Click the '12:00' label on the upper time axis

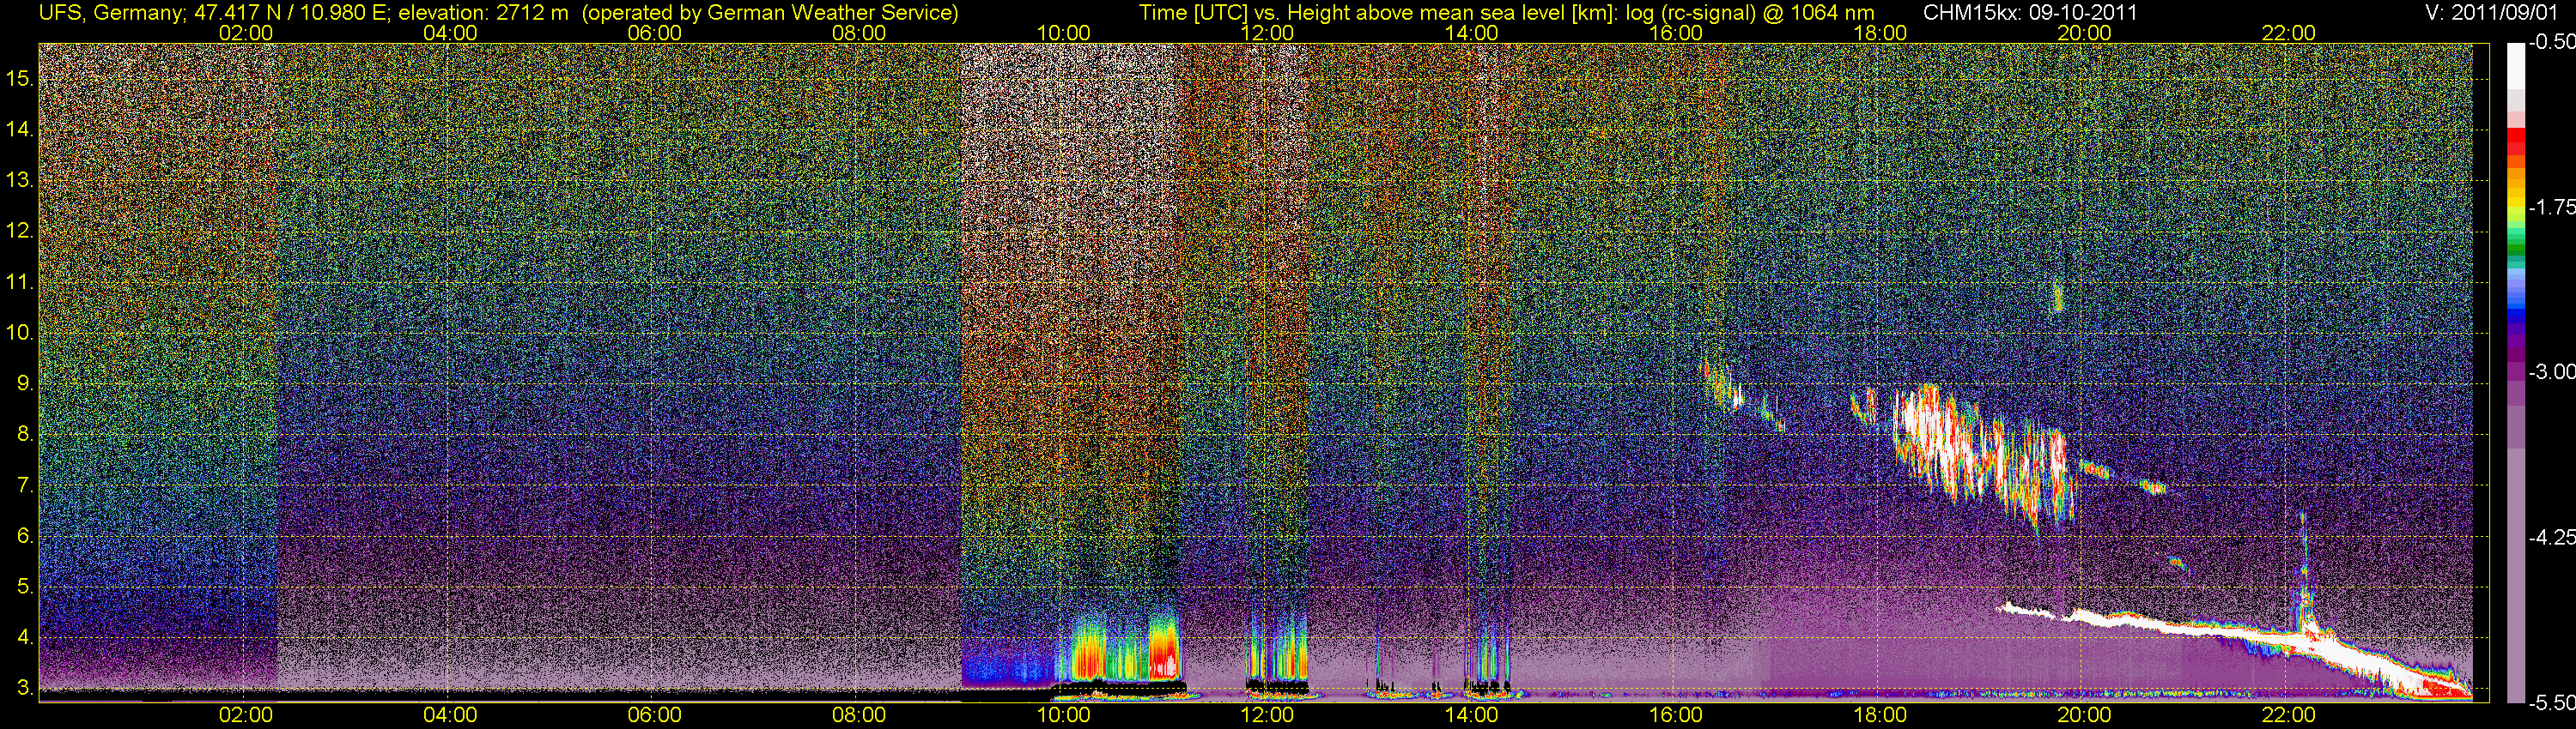click(1267, 33)
